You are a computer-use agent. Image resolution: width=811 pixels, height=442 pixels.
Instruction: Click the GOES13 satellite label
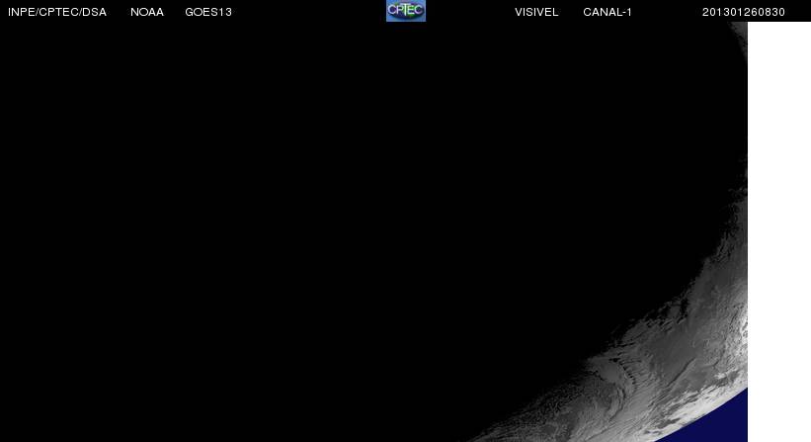[x=208, y=12]
